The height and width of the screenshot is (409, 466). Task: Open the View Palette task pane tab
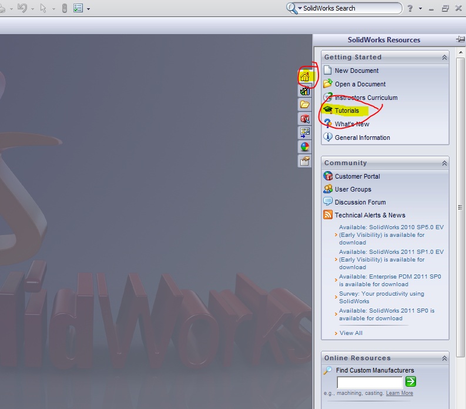point(304,133)
